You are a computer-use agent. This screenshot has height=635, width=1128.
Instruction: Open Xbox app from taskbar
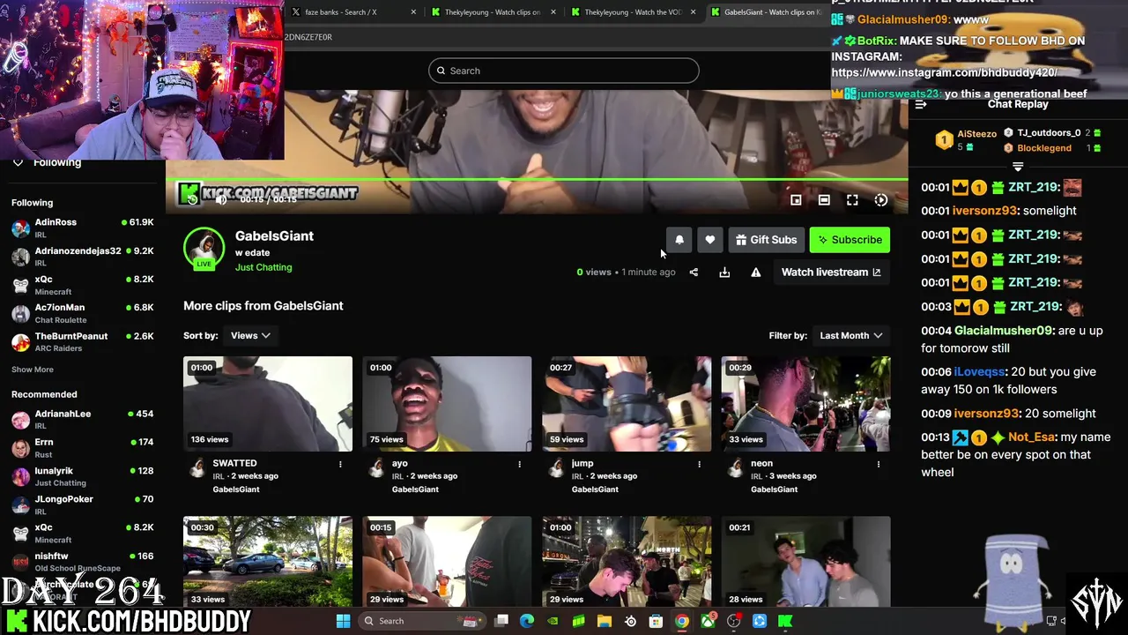click(708, 621)
